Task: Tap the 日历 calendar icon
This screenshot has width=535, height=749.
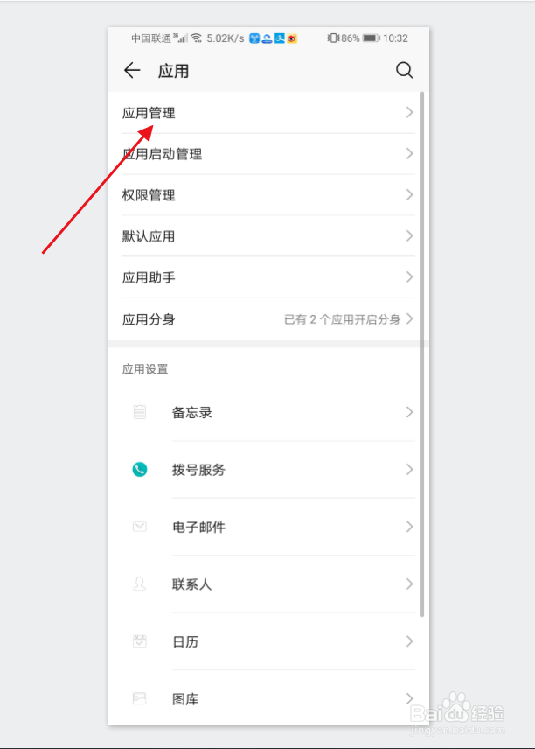Action: [x=139, y=641]
